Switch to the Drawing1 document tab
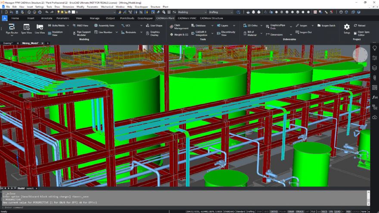Image resolution: width=379 pixels, height=213 pixels. tap(8, 43)
